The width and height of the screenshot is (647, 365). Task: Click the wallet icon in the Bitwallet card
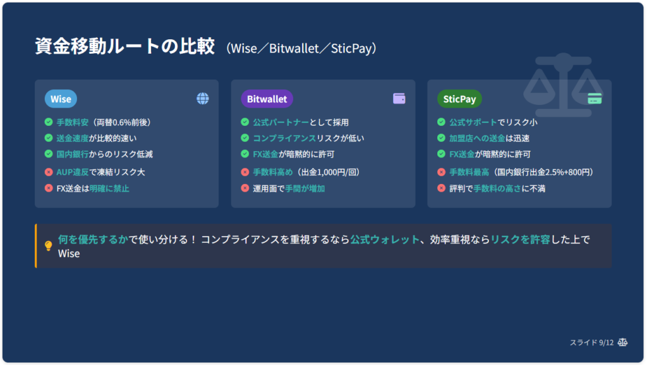tap(399, 99)
